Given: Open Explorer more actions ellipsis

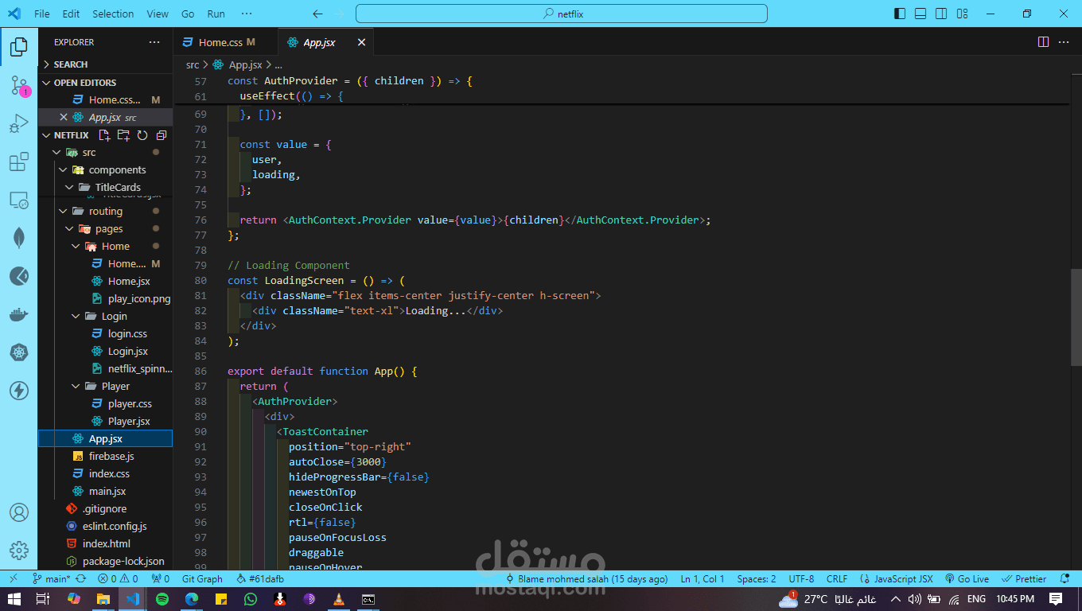Looking at the screenshot, I should click(x=154, y=42).
